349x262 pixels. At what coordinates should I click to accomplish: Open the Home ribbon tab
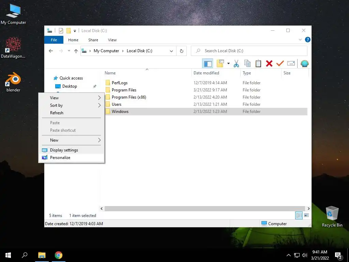point(73,40)
